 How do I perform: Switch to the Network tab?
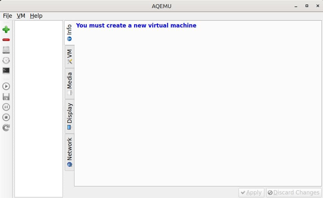[69, 152]
